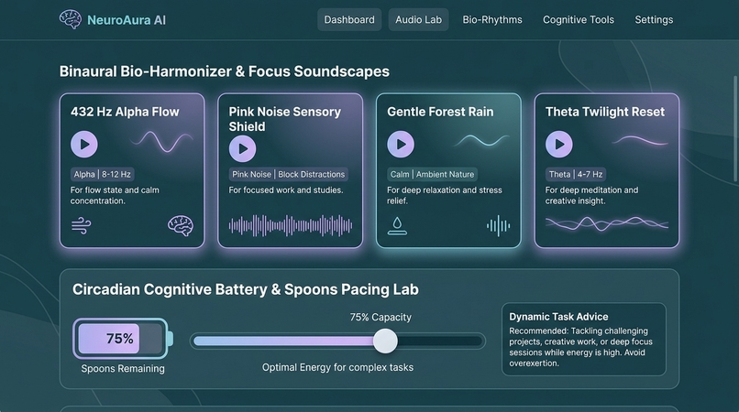Click the Calm | Ambient Nature tag
Image resolution: width=739 pixels, height=412 pixels.
[x=432, y=174]
